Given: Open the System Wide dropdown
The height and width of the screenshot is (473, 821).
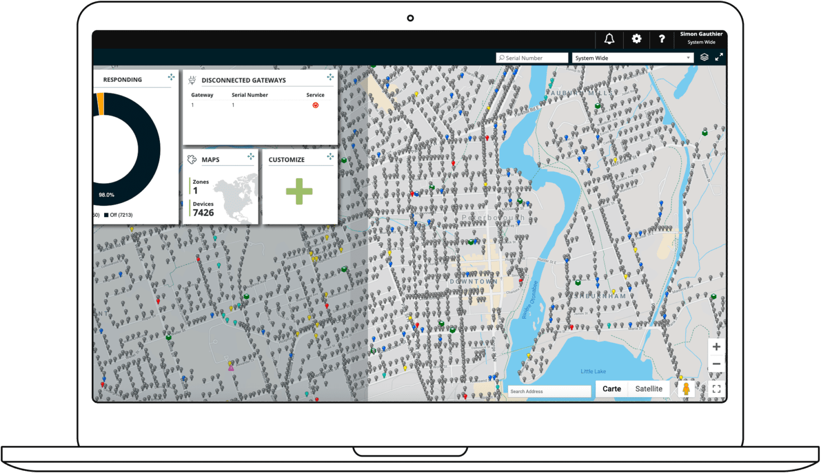Looking at the screenshot, I should [632, 58].
